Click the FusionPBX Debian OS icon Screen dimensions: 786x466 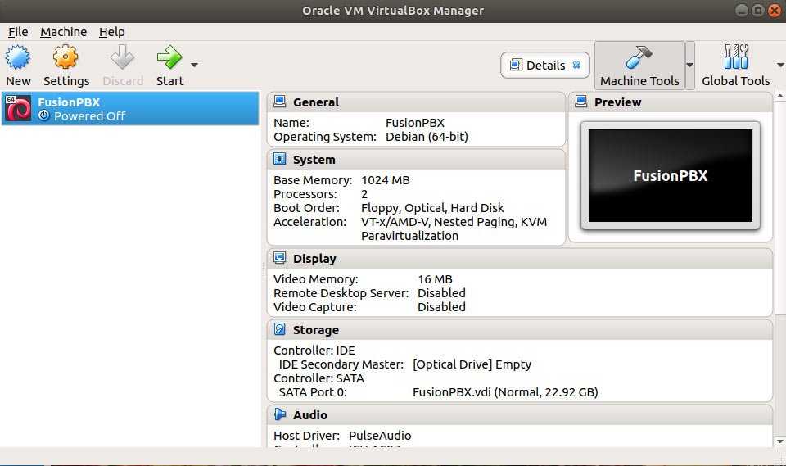[18, 108]
